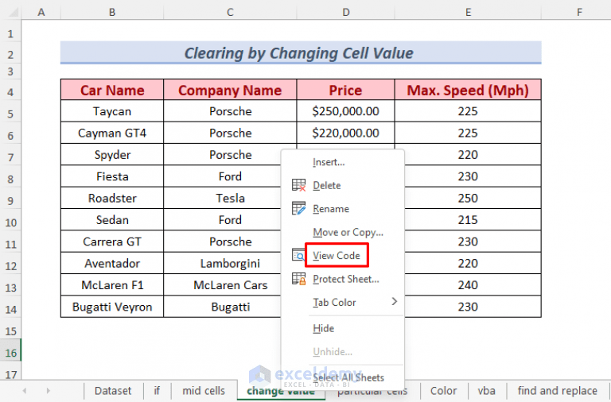Switch to the Dataset sheet tab
This screenshot has height=402, width=611.
113,391
